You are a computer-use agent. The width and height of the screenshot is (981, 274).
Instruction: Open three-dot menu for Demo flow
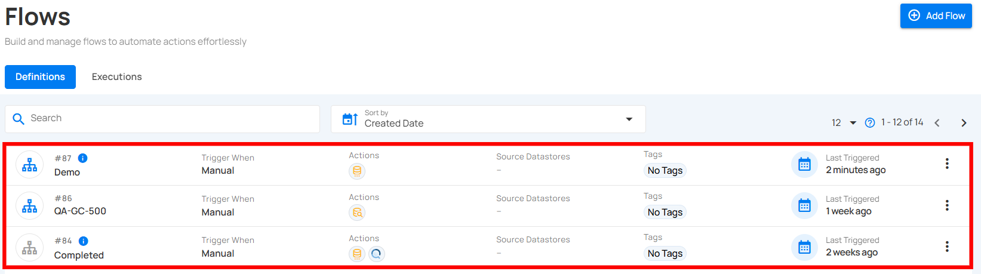coord(947,164)
